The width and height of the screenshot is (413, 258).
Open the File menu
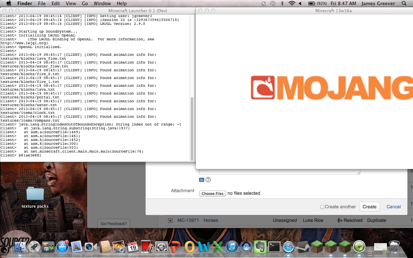pyautogui.click(x=42, y=4)
